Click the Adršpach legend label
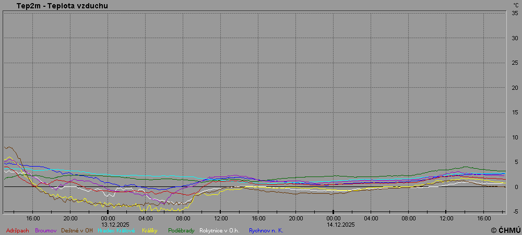Screen dimensions: 522x235 point(18,230)
